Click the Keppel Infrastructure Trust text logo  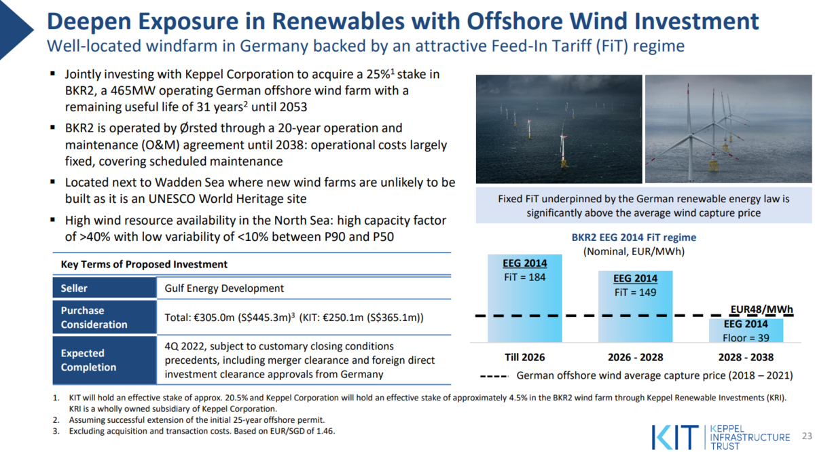750,436
